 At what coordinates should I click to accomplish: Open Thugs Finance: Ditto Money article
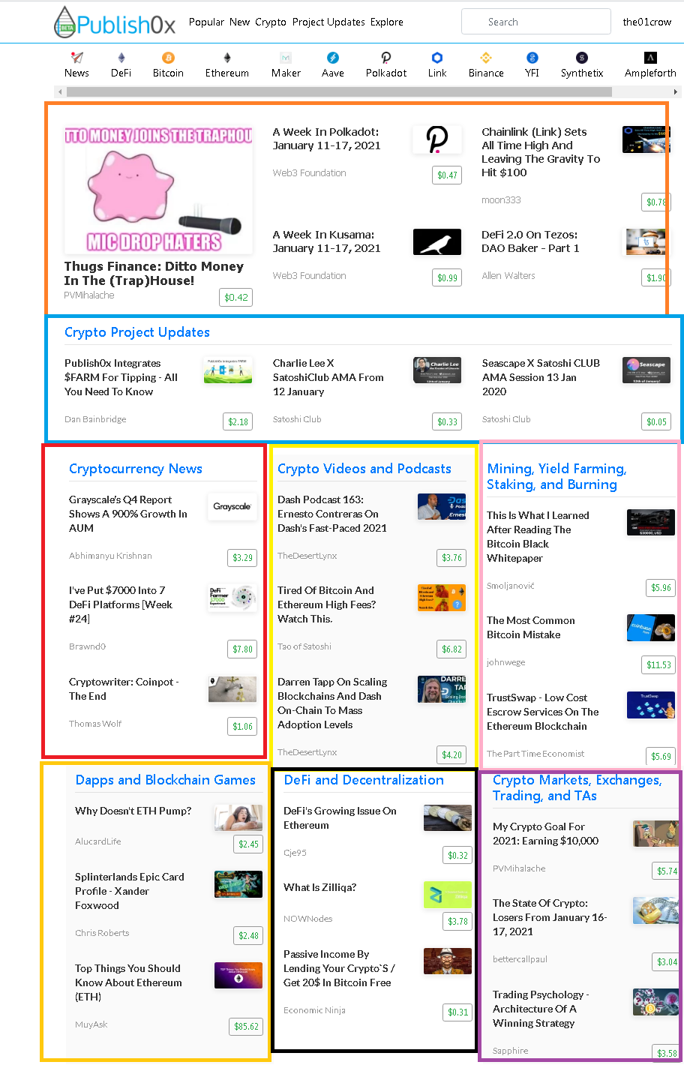154,274
